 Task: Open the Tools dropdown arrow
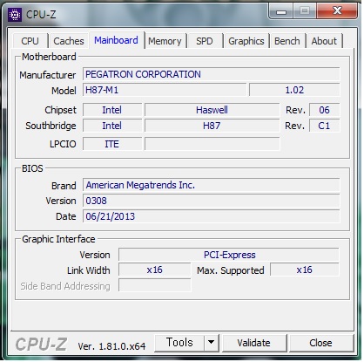[211, 343]
